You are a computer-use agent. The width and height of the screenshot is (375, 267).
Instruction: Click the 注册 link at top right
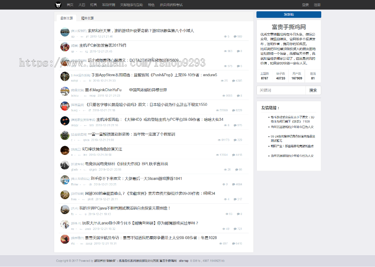coord(317,5)
